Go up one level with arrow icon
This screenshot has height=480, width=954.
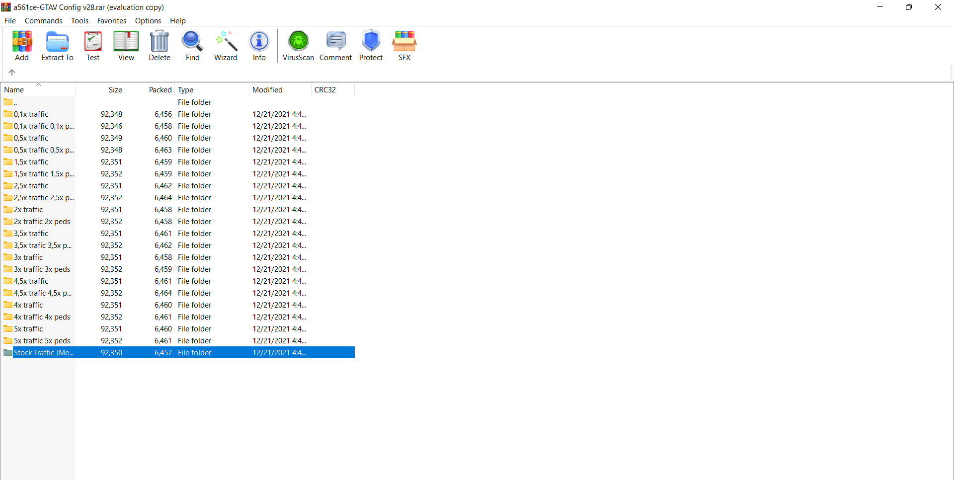point(12,73)
